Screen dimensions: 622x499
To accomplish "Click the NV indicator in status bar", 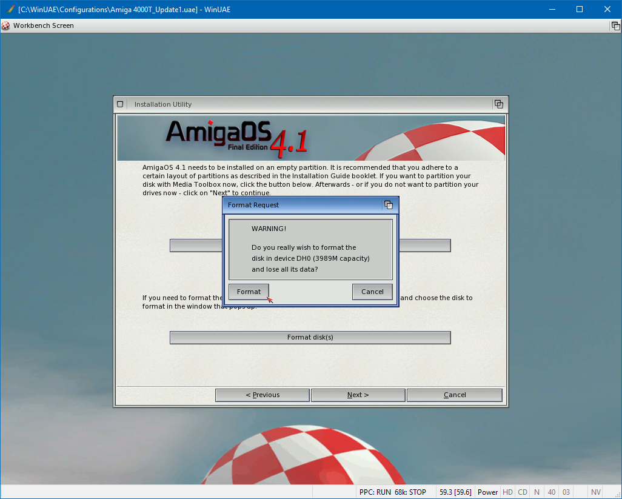I will click(x=596, y=492).
